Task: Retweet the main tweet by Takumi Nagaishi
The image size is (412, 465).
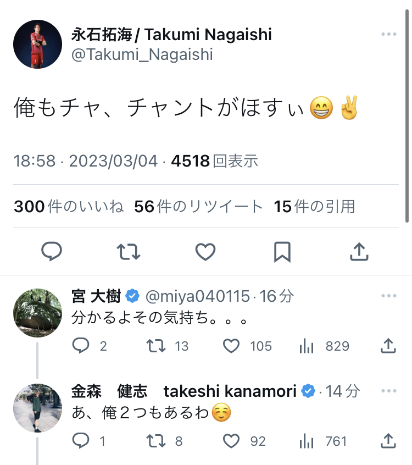Action: click(x=129, y=252)
